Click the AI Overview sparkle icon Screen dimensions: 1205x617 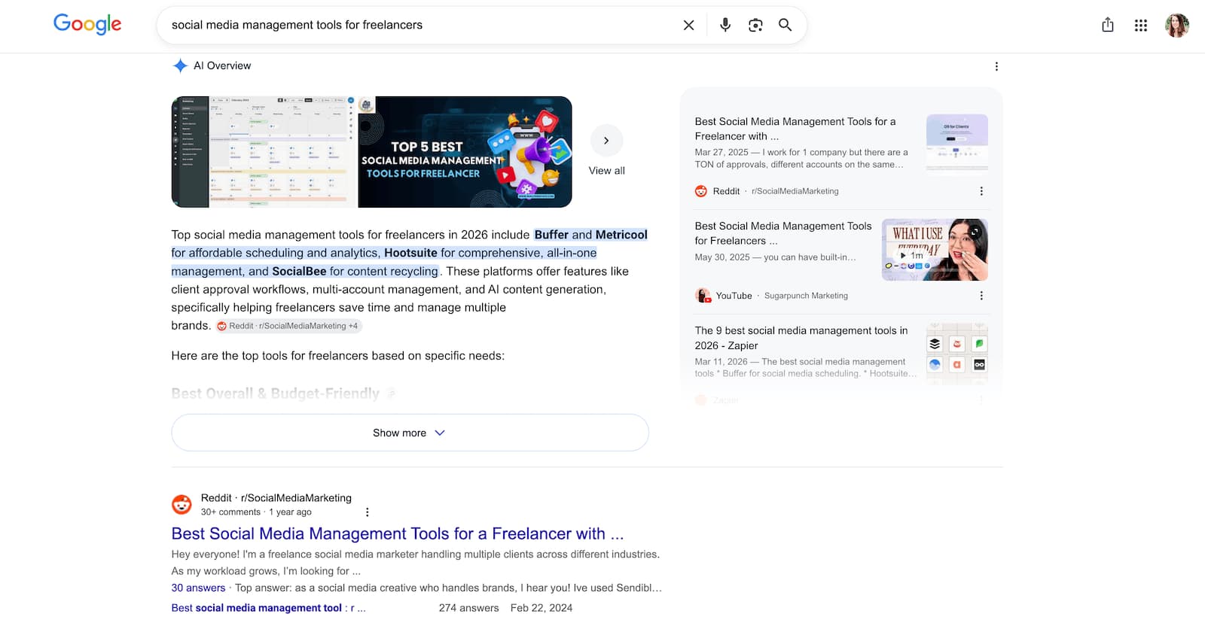(x=180, y=65)
